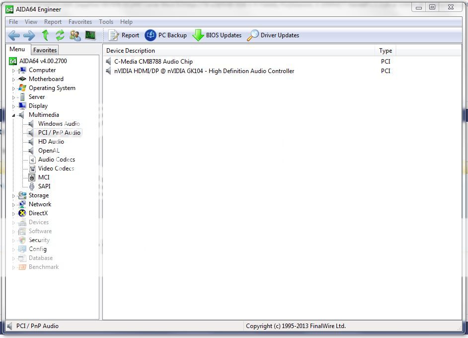
Task: Open the Tools menu
Action: pos(105,22)
